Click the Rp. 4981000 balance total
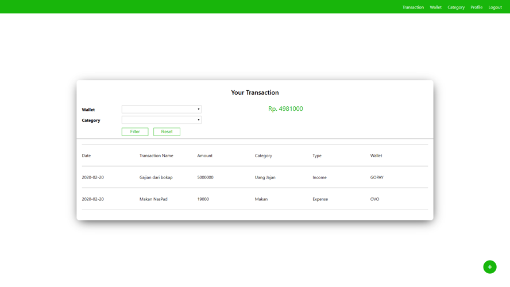The height and width of the screenshot is (287, 510). click(x=285, y=108)
